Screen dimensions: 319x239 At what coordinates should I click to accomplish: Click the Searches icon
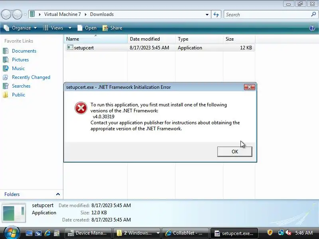pos(6,86)
